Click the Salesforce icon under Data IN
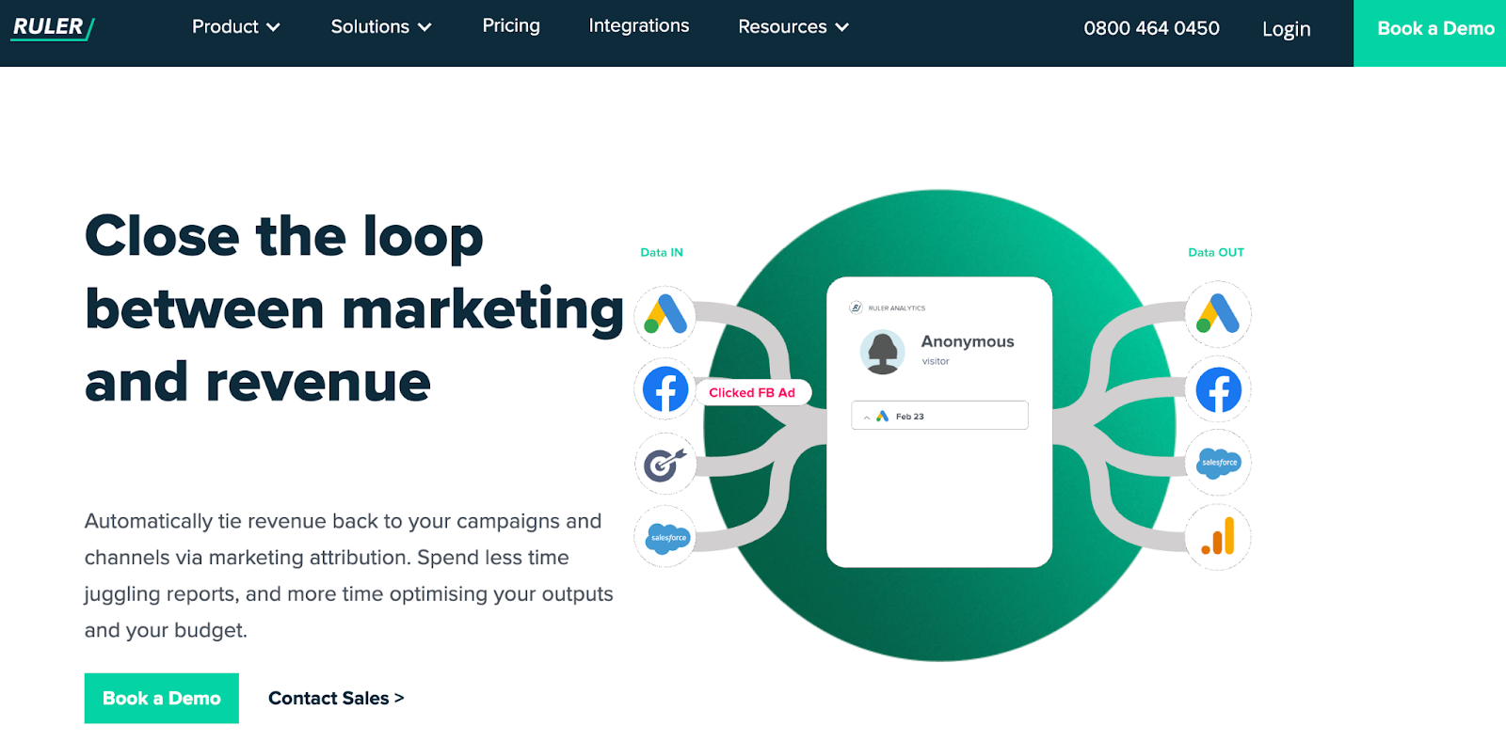This screenshot has width=1506, height=742. click(665, 537)
